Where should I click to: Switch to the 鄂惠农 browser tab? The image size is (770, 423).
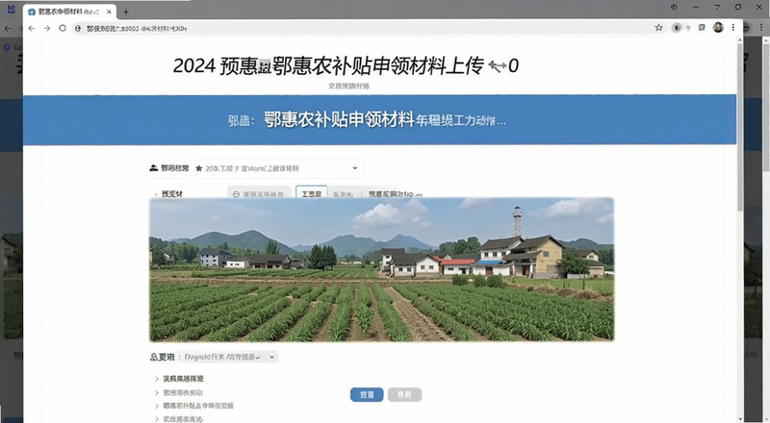[69, 12]
